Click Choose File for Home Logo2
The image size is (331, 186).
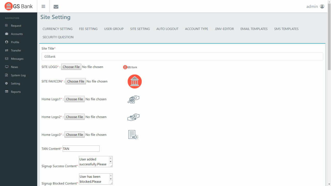pos(74,117)
